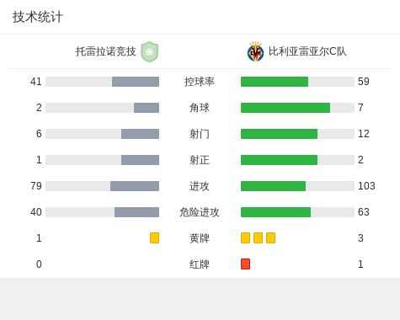Screen dimensions: 400x320
Task: Click the left team's yellow card icon
Action: [154, 237]
